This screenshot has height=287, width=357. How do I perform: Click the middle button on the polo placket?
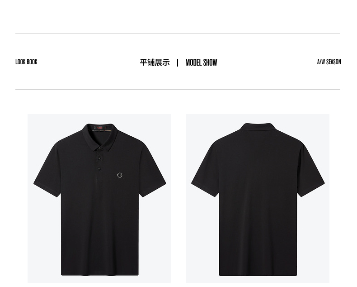click(99, 158)
